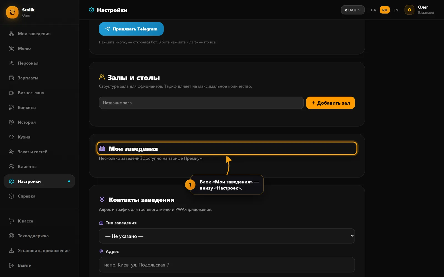Click the Добавить зал button

(331, 103)
